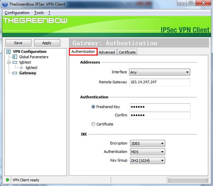Open the IKE Authentication MD5 dropdown

point(148,152)
